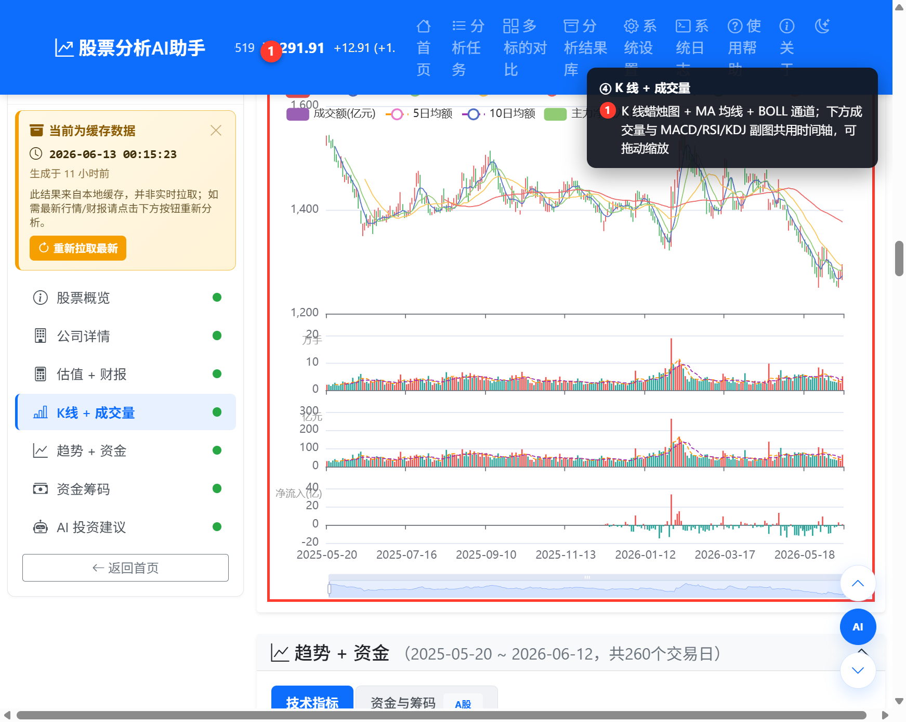Toggle 5日均额 legend series
Screen dimensions: 906x722
(419, 113)
